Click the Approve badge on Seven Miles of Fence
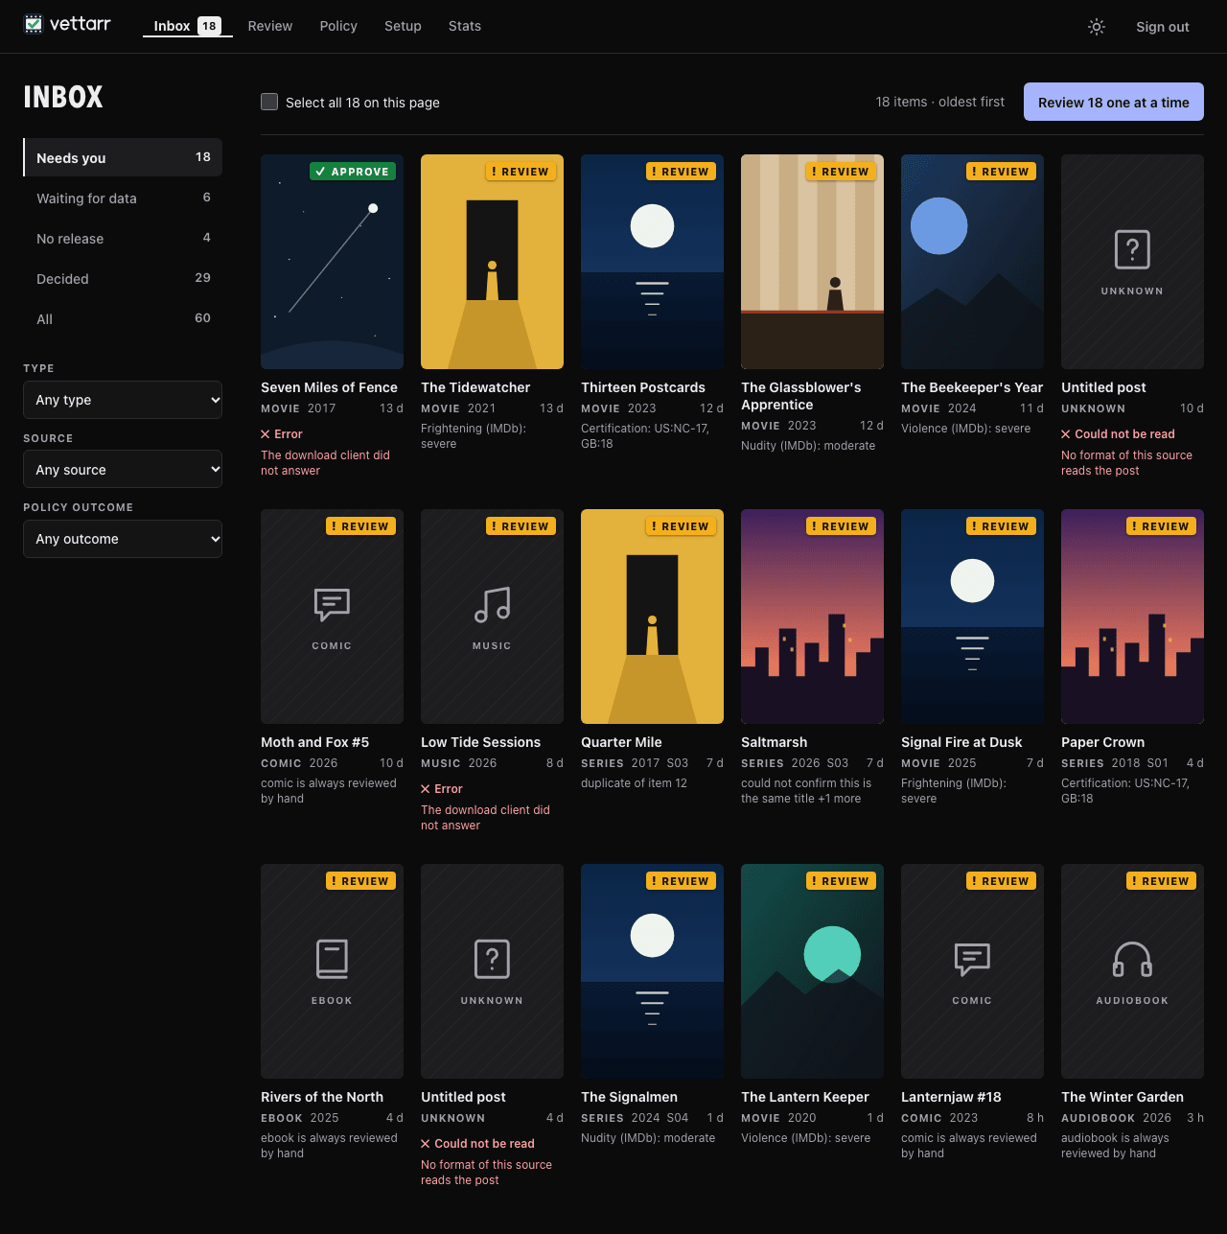Viewport: 1227px width, 1234px height. [352, 172]
